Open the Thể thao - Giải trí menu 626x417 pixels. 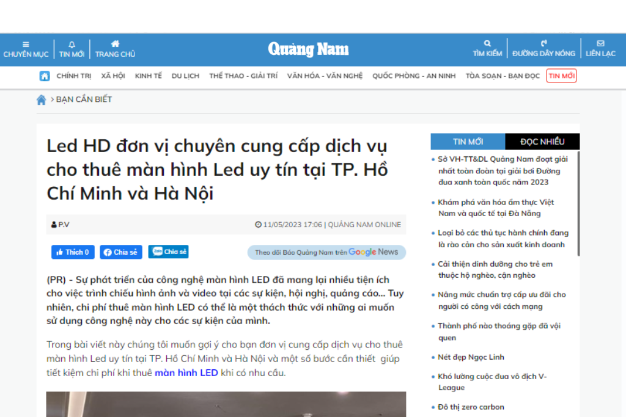243,76
